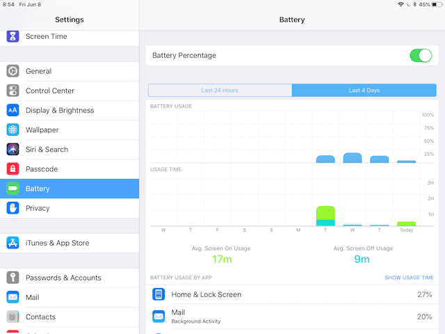
Task: Open the Screen Time hourglass icon
Action: coord(13,36)
